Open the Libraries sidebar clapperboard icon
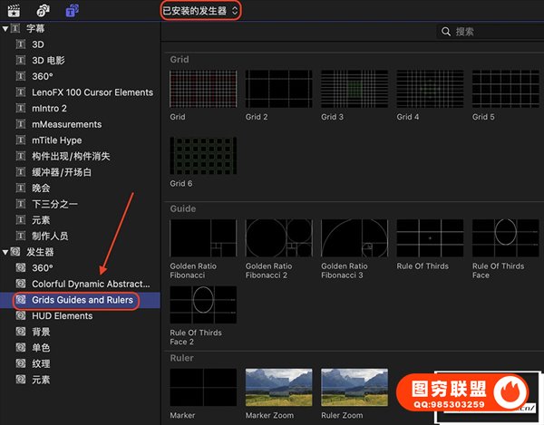 pyautogui.click(x=15, y=10)
